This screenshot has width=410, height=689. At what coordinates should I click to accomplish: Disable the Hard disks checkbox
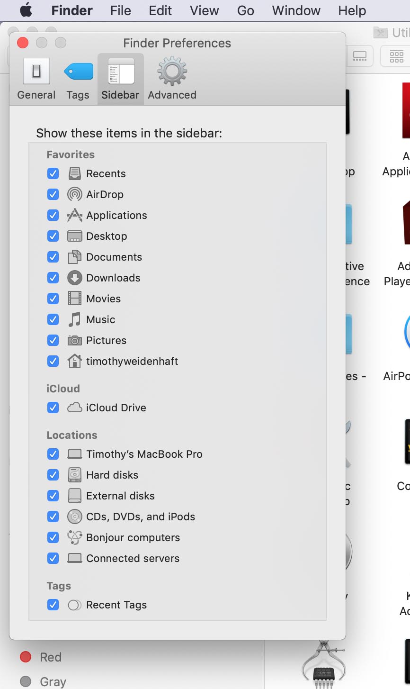pyautogui.click(x=53, y=475)
